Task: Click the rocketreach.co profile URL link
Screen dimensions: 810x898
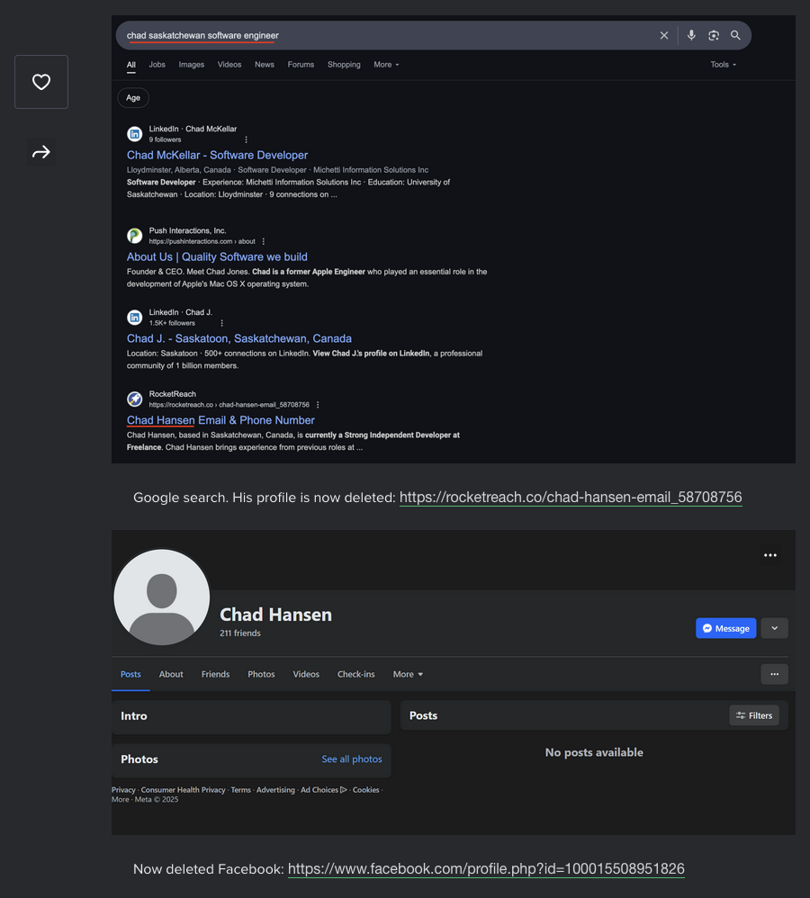Action: (571, 497)
